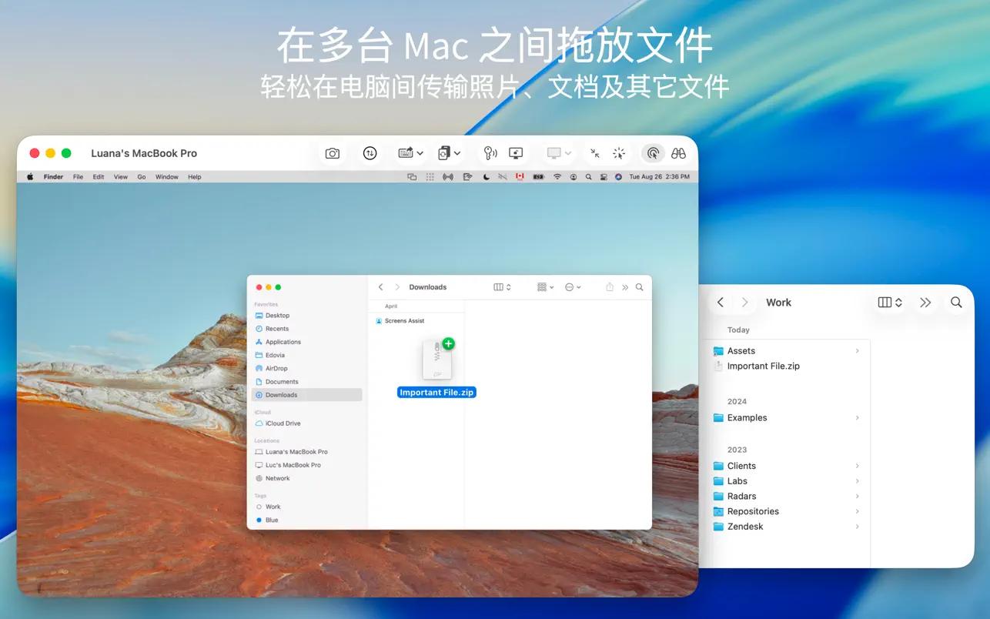Select Important File.zip in Work folder
990x619 pixels.
763,366
